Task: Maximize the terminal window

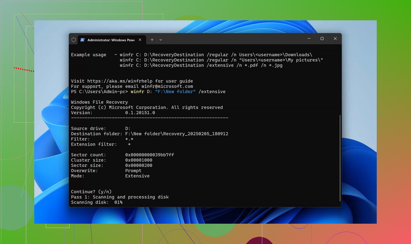Action: pyautogui.click(x=322, y=39)
